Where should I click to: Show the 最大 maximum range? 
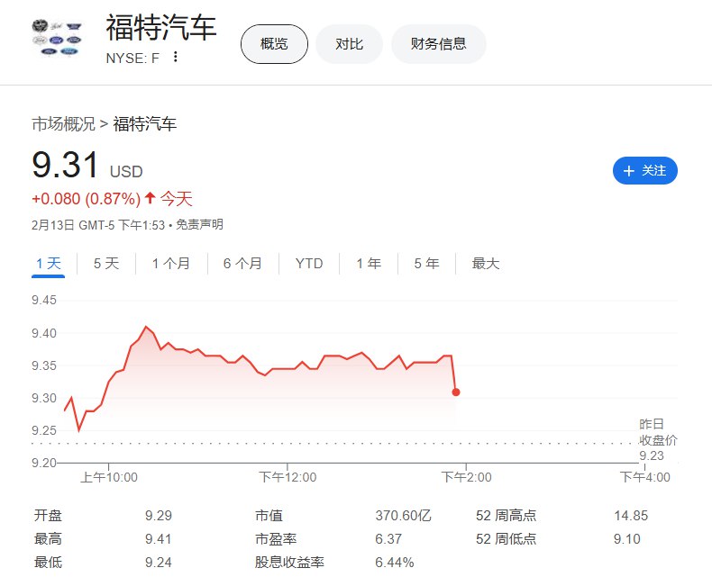click(x=486, y=264)
